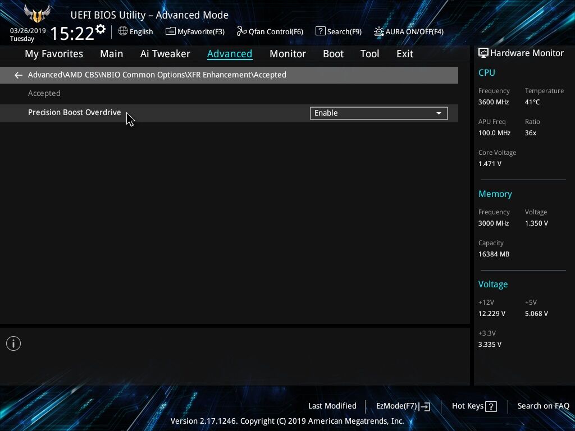
Task: Go to the Exit tab
Action: point(405,54)
